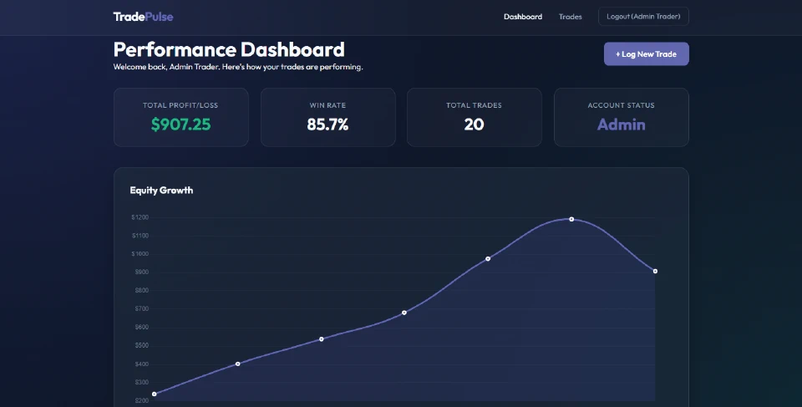Screen dimensions: 802x407
Task: Click the third data point from left
Action: coord(322,338)
